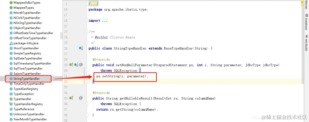Click 'BaseTypeHandler' in the class declaration

pyautogui.click(x=178, y=48)
